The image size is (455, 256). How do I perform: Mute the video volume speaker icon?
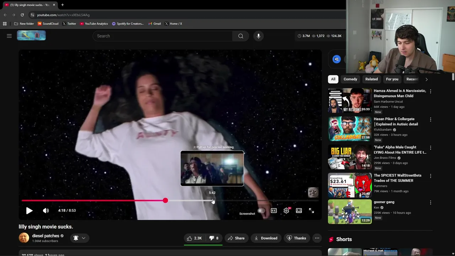[46, 210]
